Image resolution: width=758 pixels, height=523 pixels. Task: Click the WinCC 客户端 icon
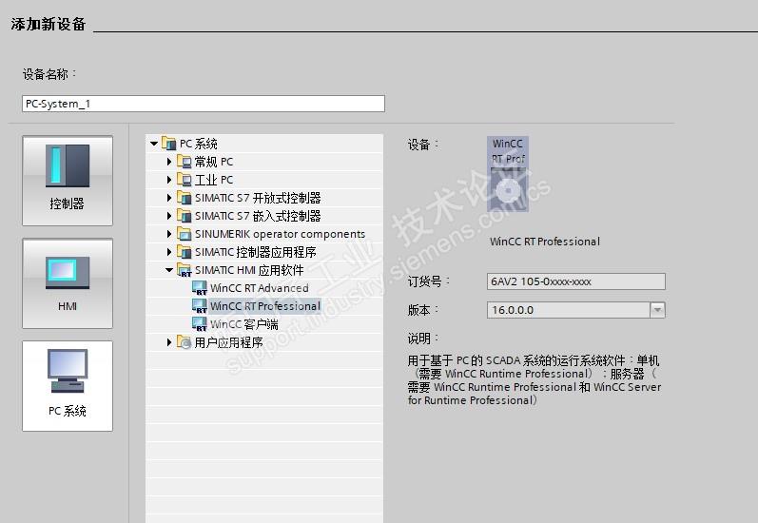coord(200,324)
